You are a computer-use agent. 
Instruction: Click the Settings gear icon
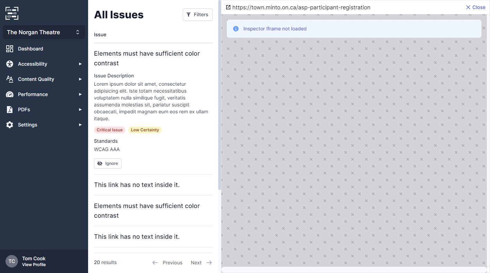pos(10,125)
